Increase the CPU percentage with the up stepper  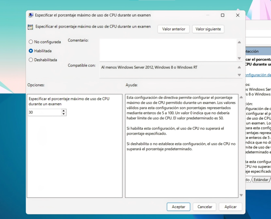pyautogui.click(x=64, y=111)
